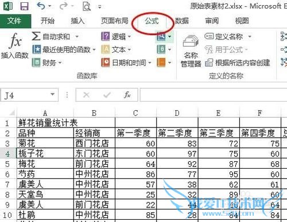
Task: Select row 4 header
Action: pos(7,154)
